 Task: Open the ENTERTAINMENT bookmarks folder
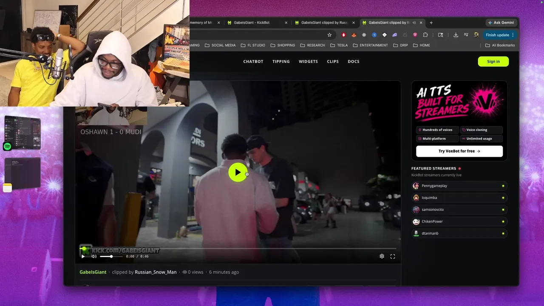click(x=370, y=45)
